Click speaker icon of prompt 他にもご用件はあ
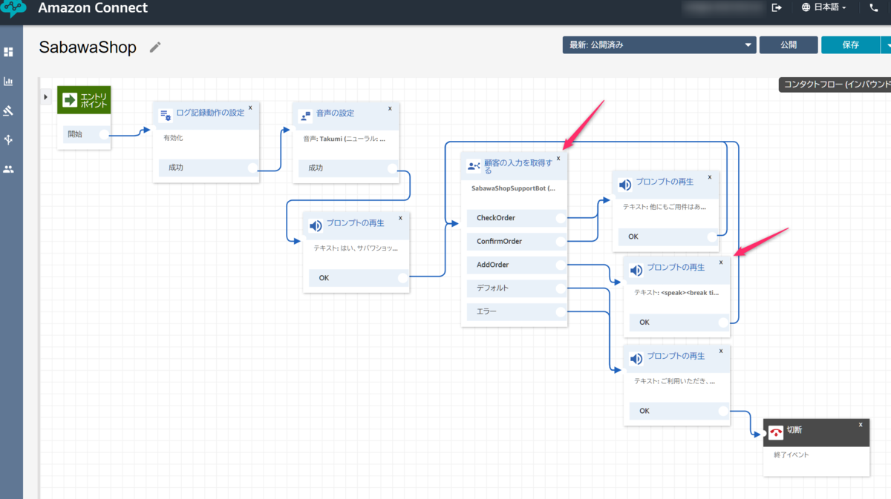Screen dimensions: 891x499 tap(625, 185)
